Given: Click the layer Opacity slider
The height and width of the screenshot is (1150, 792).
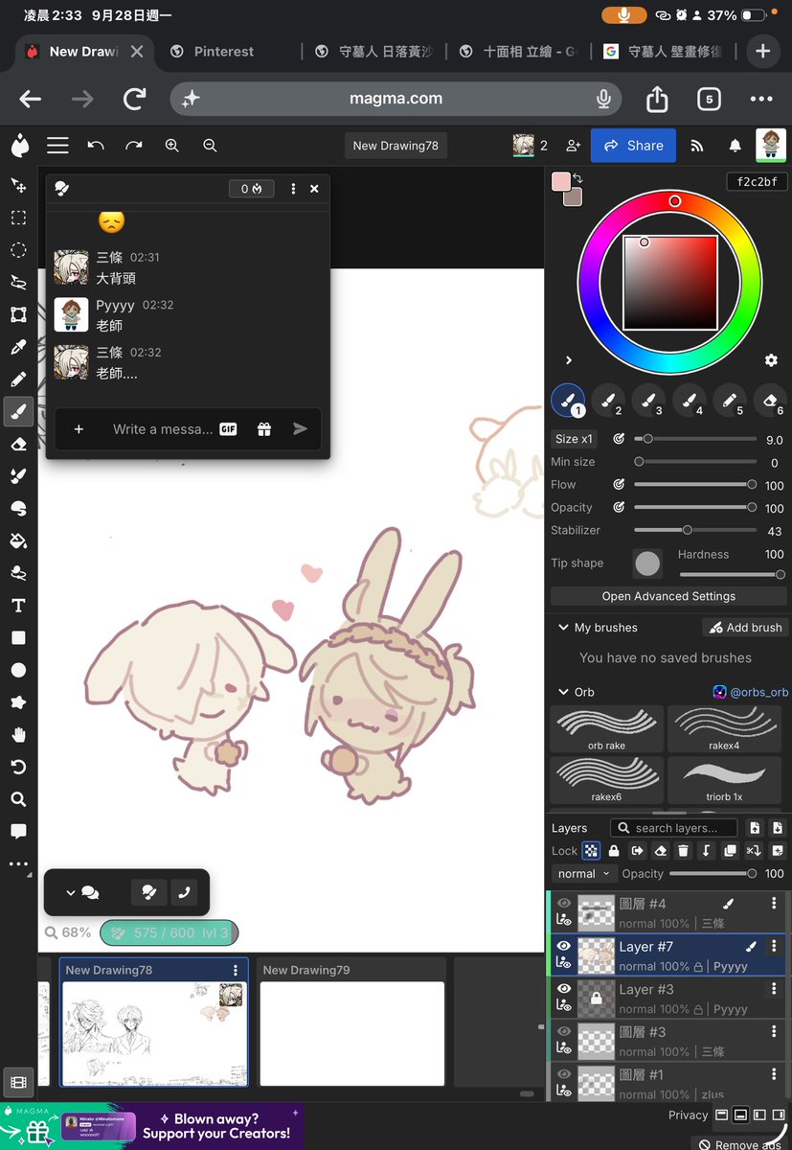Looking at the screenshot, I should click(x=711, y=874).
